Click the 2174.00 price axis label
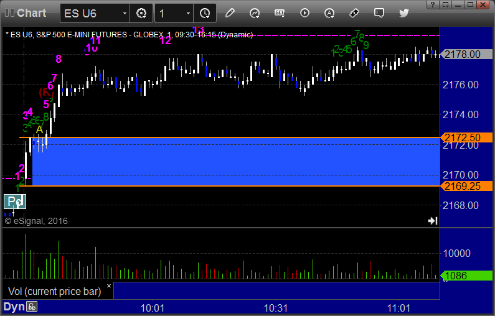This screenshot has height=316, width=495. click(461, 114)
